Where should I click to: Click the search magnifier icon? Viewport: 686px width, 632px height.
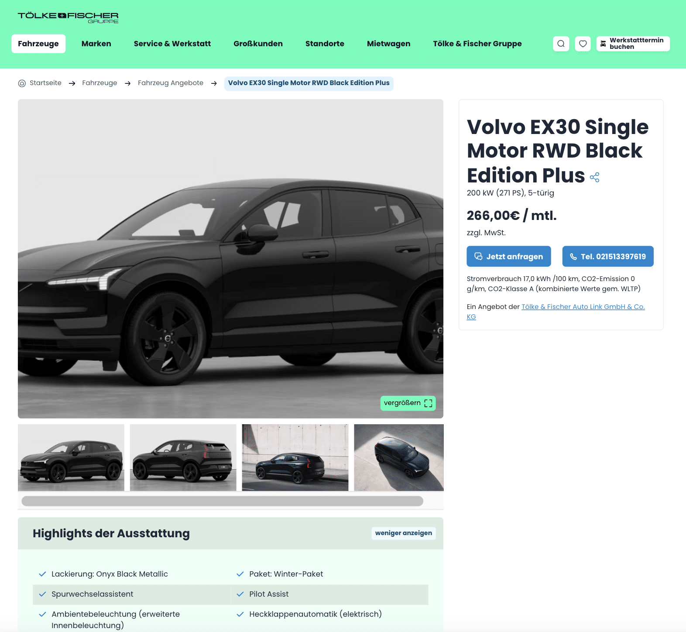click(x=561, y=44)
